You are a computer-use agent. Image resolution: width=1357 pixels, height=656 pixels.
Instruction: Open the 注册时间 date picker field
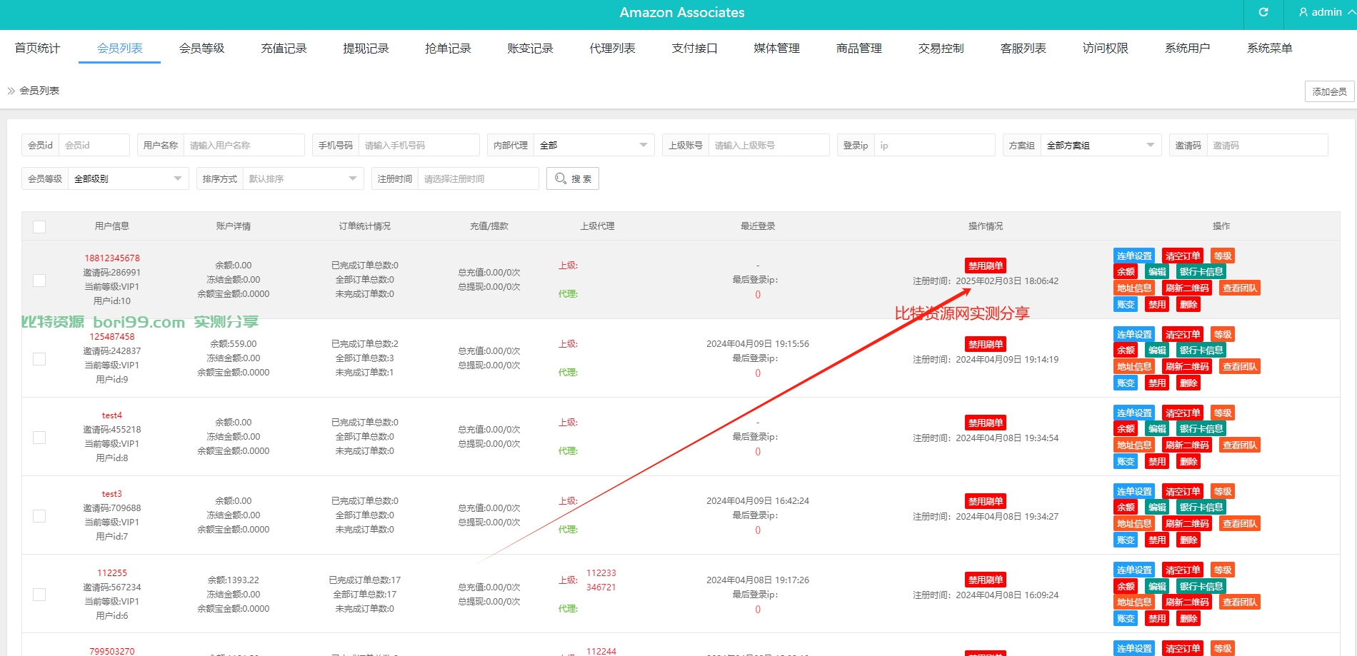478,178
